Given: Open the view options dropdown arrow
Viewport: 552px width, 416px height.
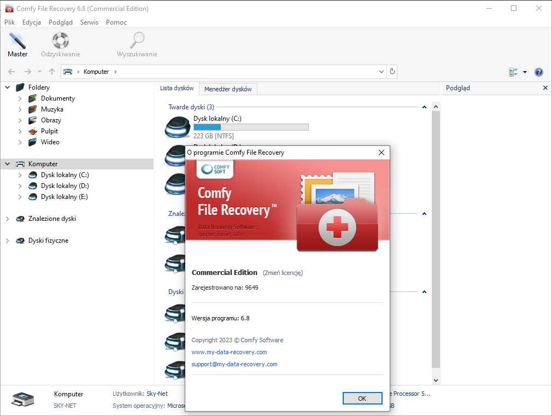Looking at the screenshot, I should coord(525,72).
